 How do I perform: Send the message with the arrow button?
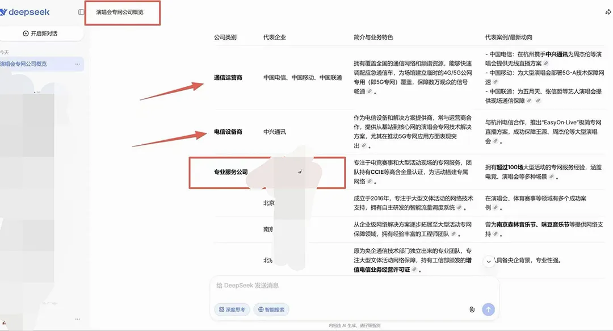point(488,309)
